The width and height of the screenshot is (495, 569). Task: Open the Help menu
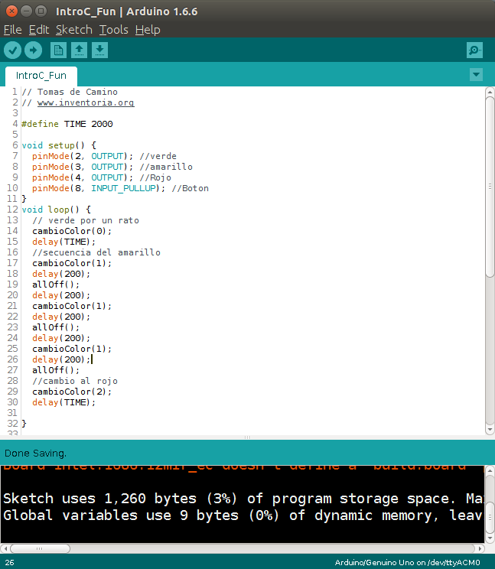(x=148, y=30)
